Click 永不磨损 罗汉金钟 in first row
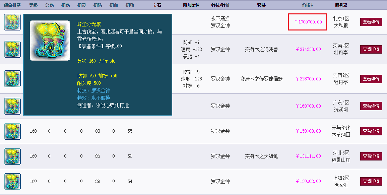Image resolution: width=387 pixels, height=195 pixels. 220,22
